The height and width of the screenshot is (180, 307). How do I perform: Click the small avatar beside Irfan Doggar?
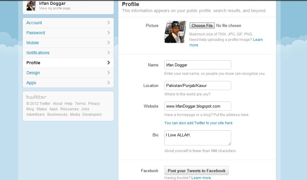(x=31, y=5)
